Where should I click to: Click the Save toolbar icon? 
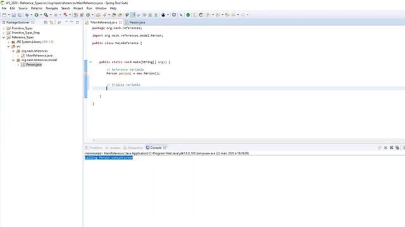click(14, 15)
